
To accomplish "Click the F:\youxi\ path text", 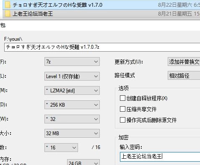I will [13, 39].
